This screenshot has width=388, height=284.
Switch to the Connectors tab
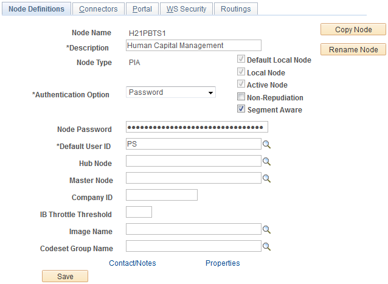(x=99, y=9)
